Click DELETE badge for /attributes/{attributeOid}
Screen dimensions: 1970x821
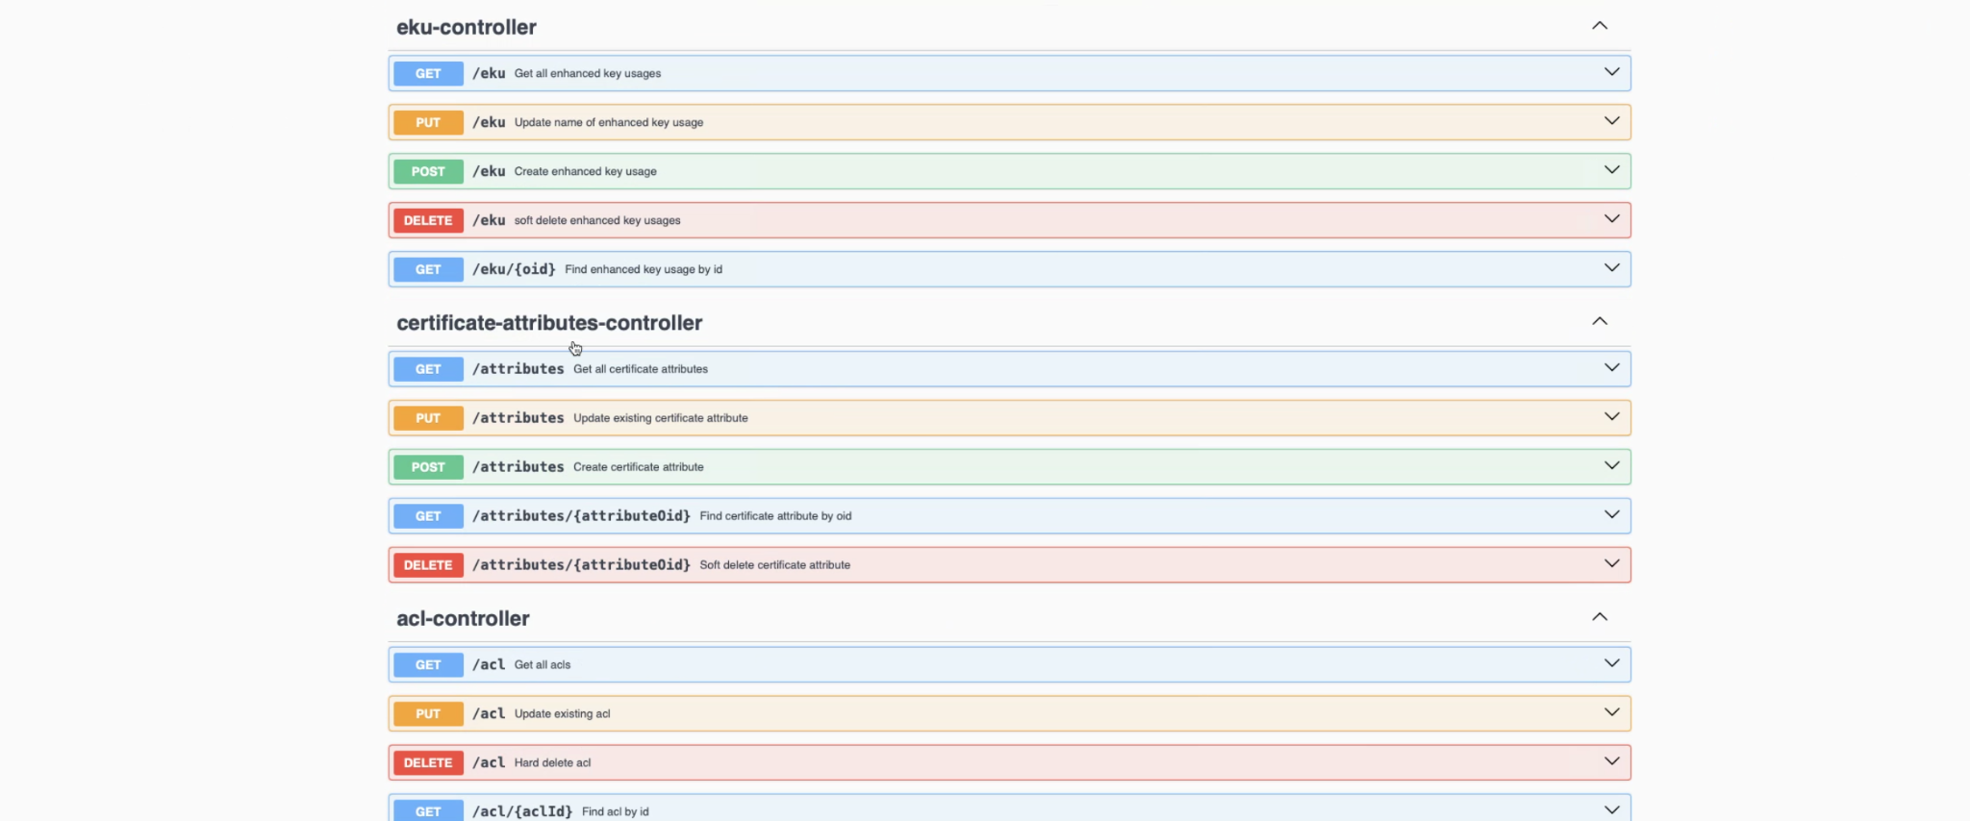pos(428,565)
